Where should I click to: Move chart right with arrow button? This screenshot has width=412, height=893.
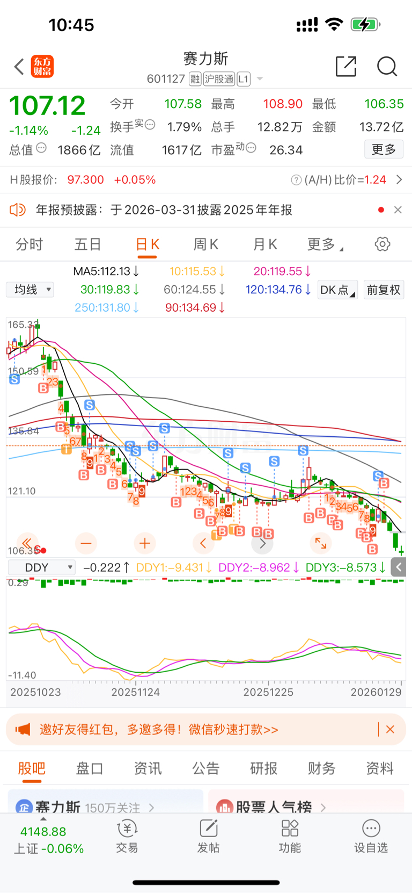(262, 544)
